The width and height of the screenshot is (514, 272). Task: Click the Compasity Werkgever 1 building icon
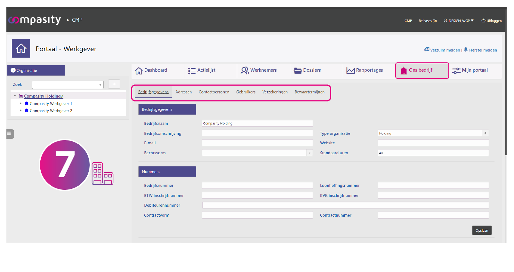coord(27,103)
